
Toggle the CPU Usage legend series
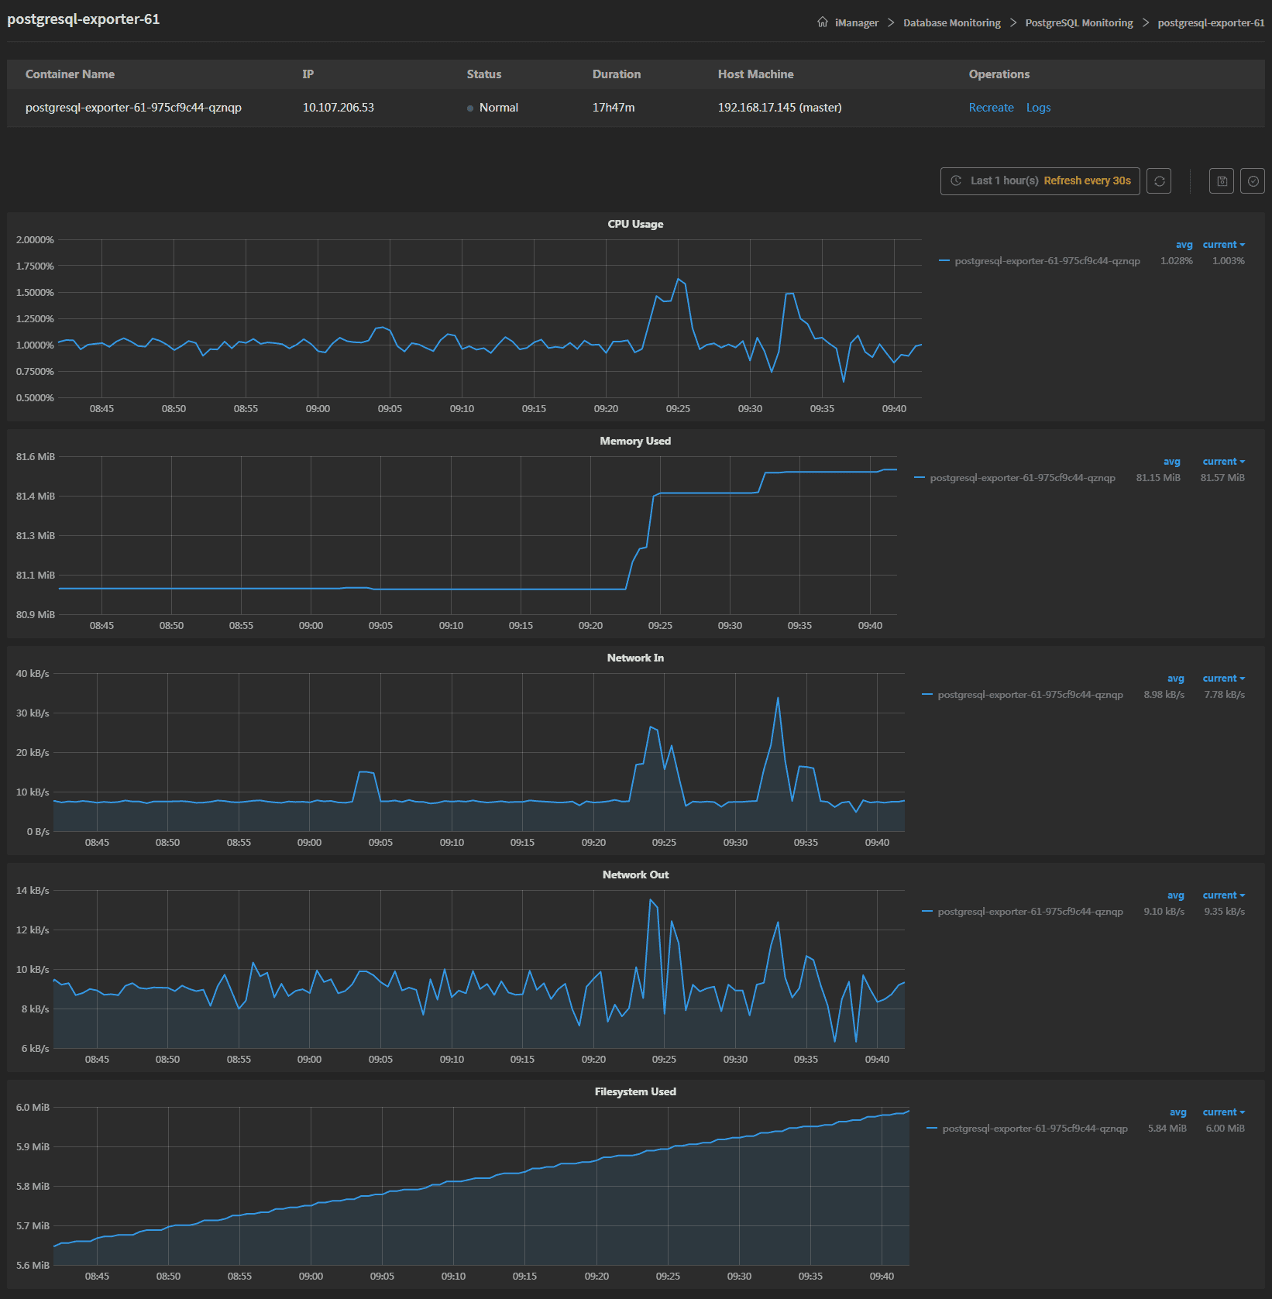point(1047,261)
